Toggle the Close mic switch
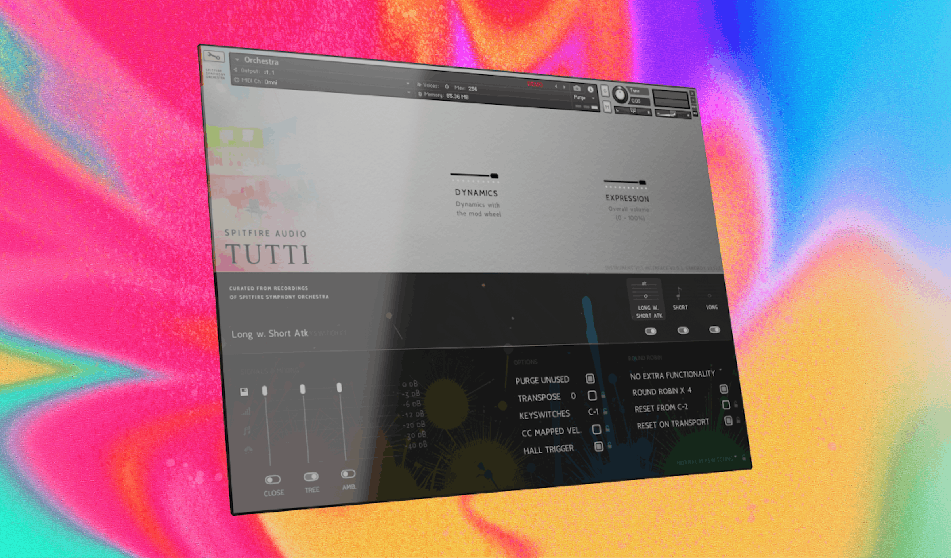 pos(273,480)
